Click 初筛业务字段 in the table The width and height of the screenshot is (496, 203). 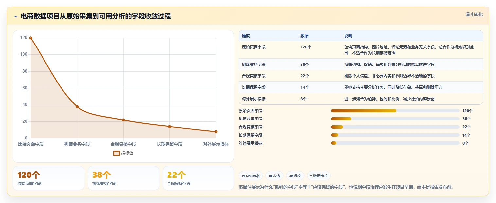(254, 65)
